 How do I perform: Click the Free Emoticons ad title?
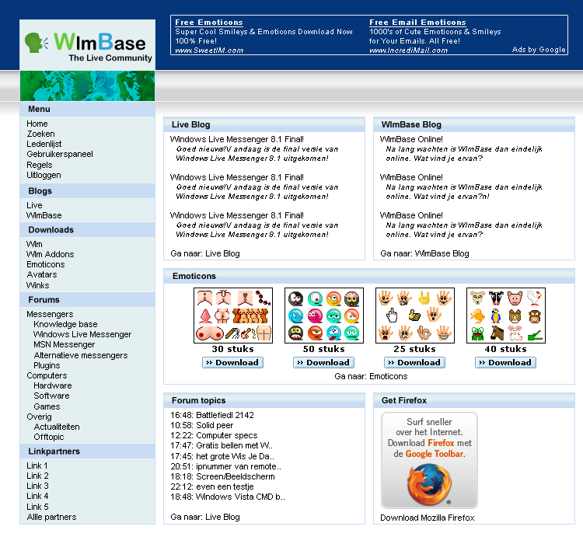point(209,23)
